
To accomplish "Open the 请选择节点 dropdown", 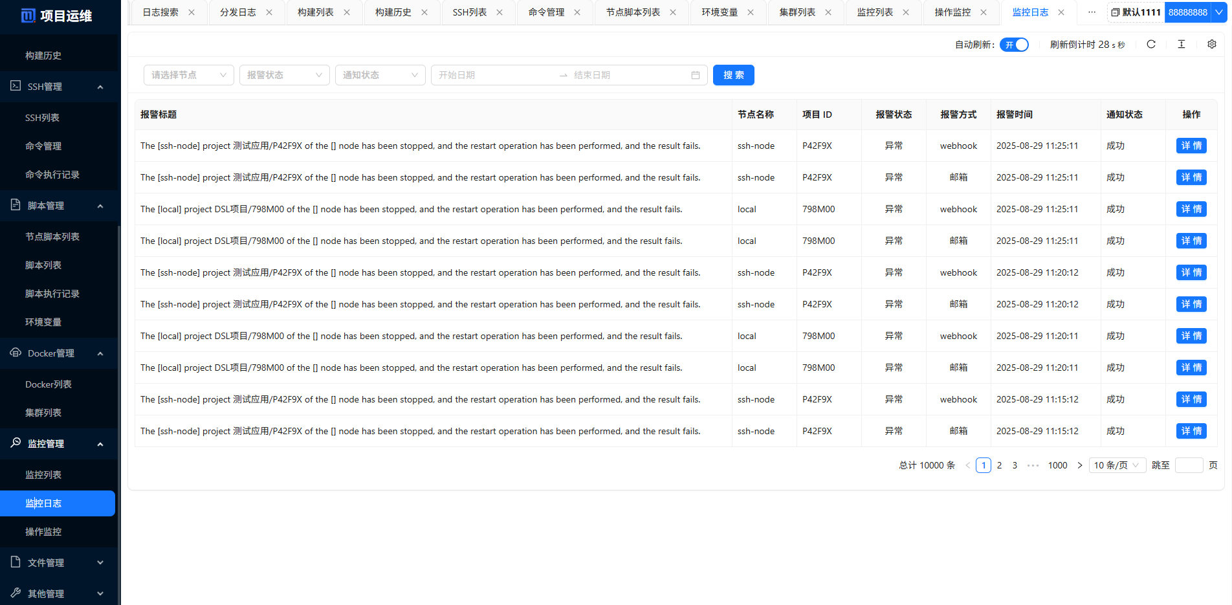I will tap(189, 75).
